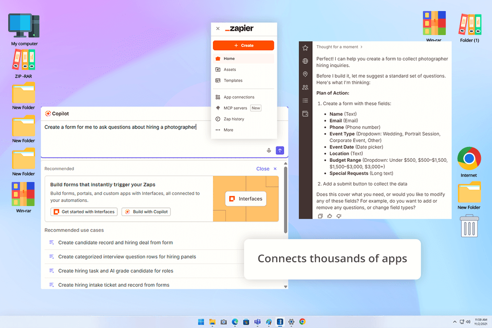Select "Create categorized interview question rows for hiring panels"
Image resolution: width=492 pixels, height=328 pixels.
coord(127,257)
